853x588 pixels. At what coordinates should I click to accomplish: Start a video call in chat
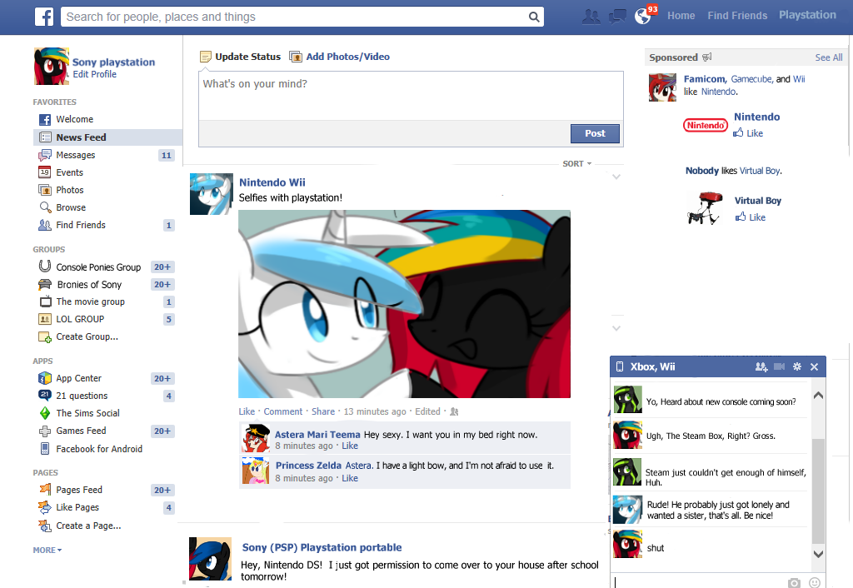(779, 366)
